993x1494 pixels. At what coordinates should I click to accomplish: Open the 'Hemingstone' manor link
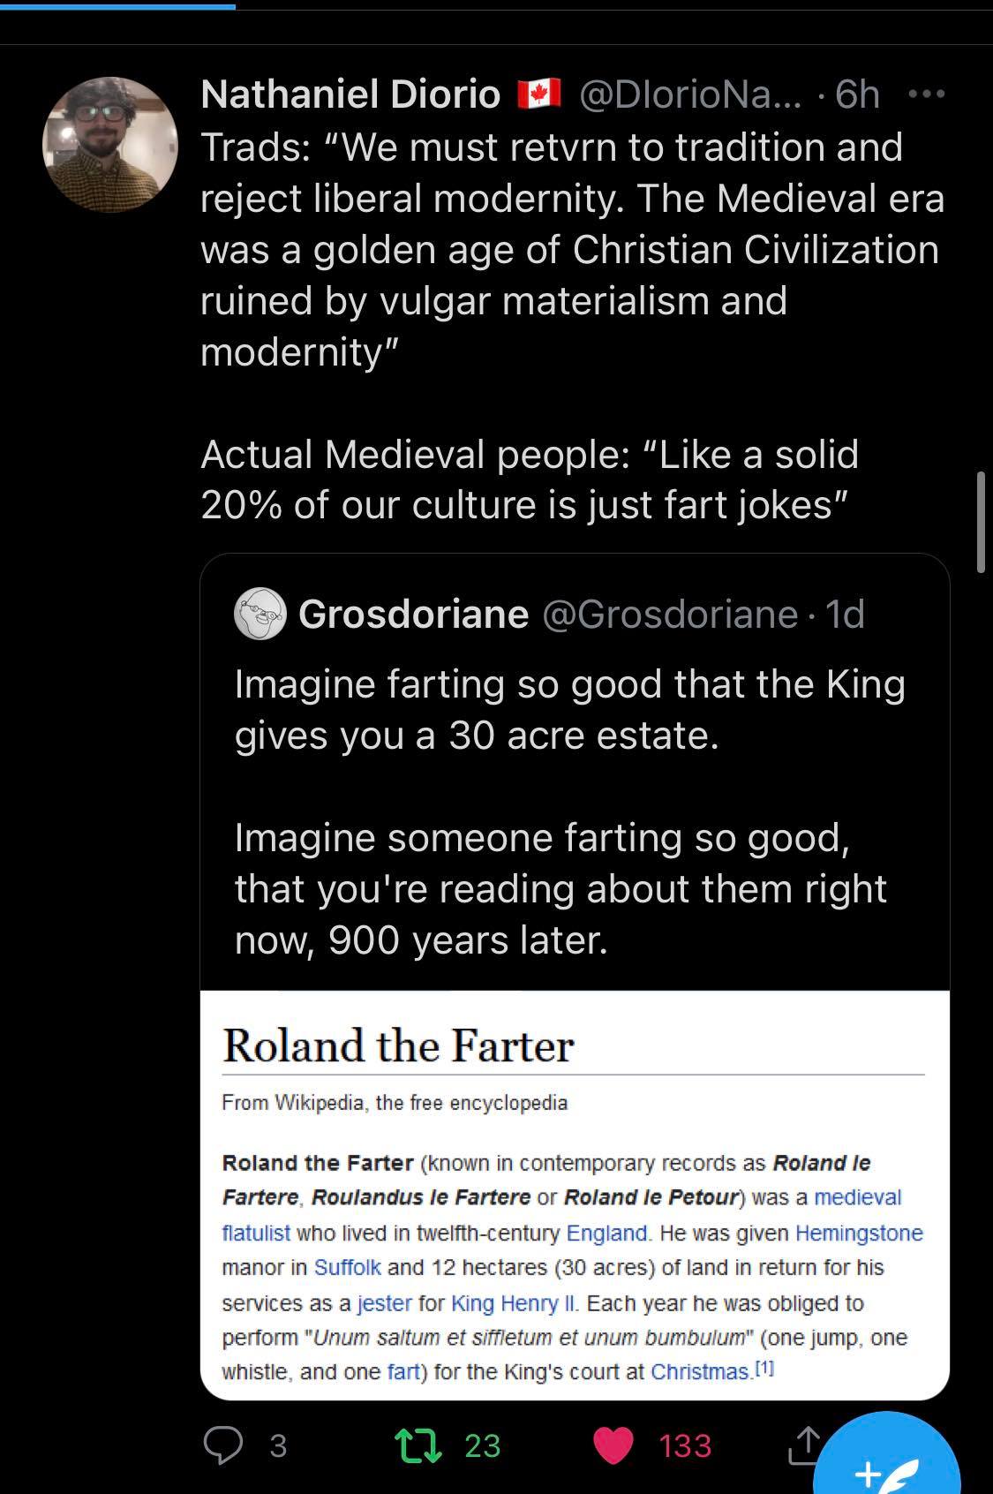pyautogui.click(x=859, y=1233)
